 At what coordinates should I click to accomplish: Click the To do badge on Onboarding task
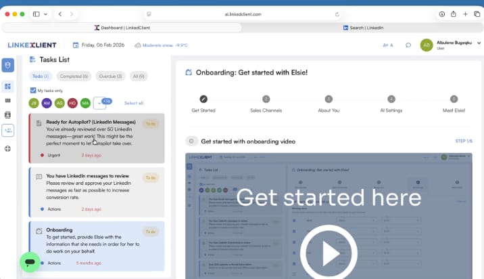[x=151, y=232]
